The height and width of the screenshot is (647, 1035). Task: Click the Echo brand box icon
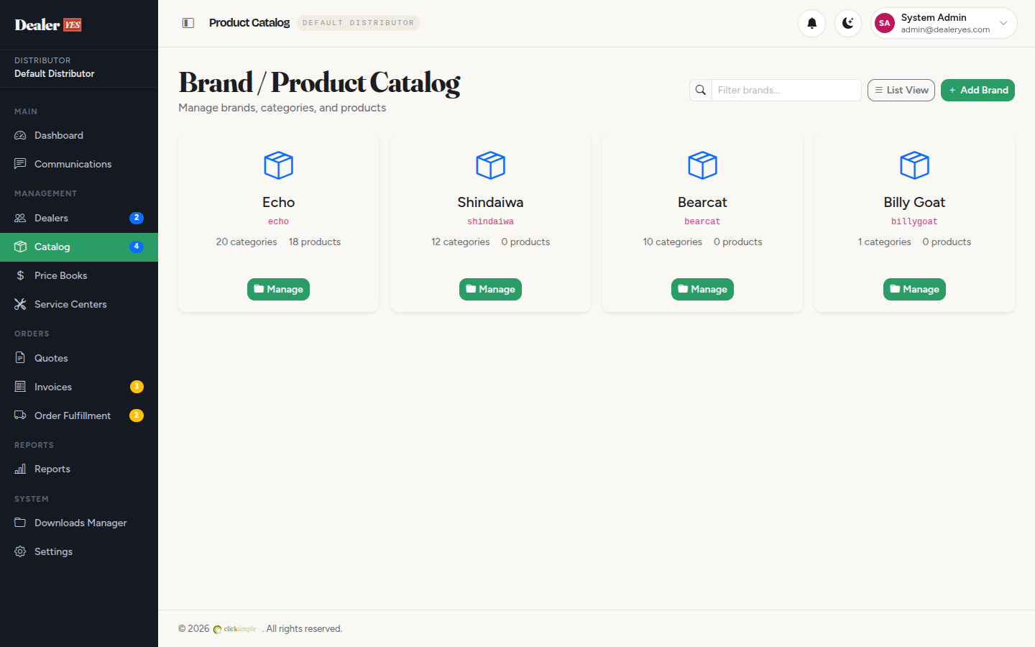(x=279, y=165)
